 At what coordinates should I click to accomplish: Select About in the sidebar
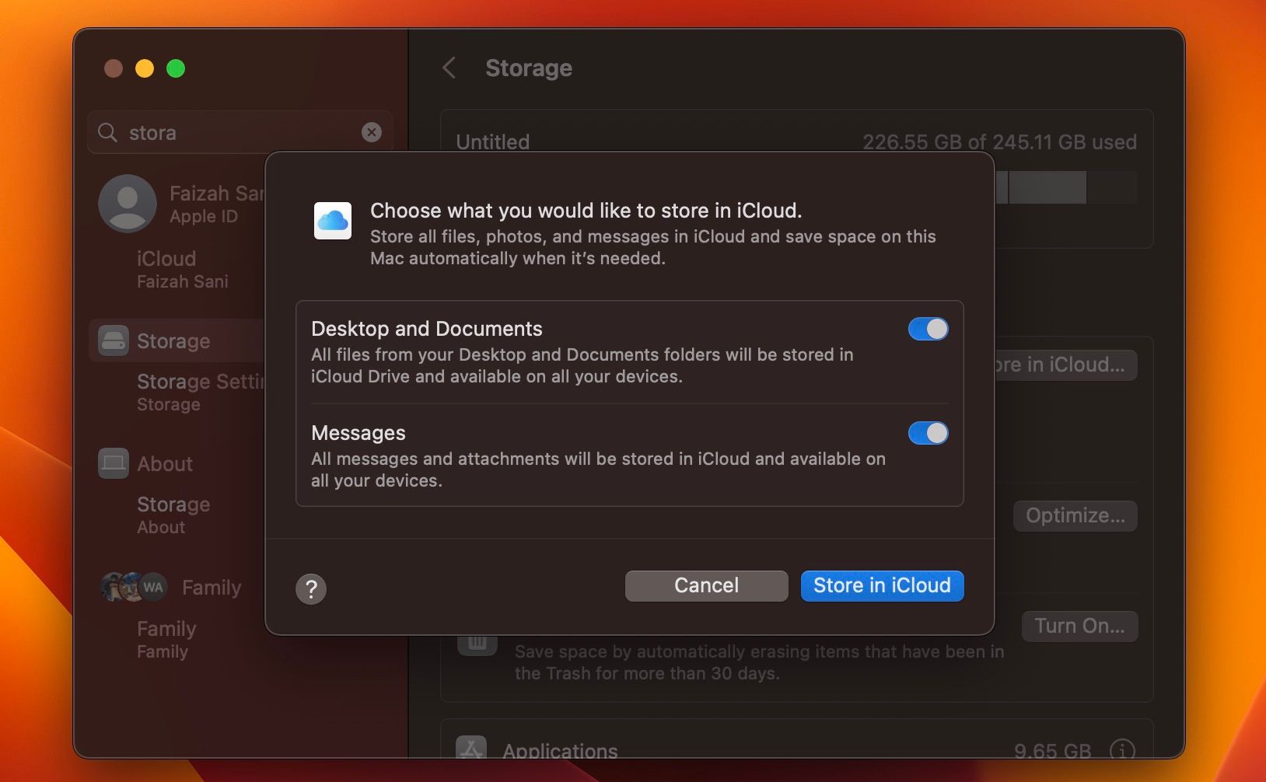coord(165,463)
